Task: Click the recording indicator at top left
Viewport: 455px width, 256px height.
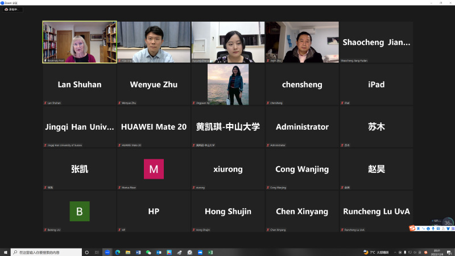Action: (x=13, y=10)
